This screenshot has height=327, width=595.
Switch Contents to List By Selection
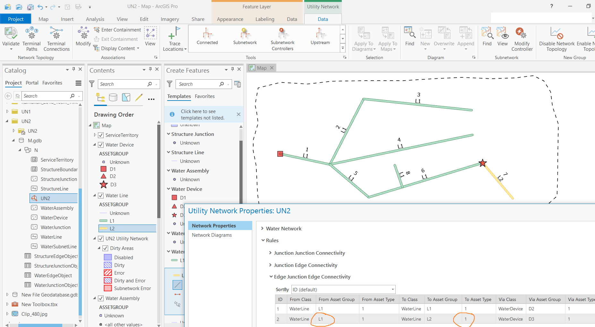click(126, 97)
